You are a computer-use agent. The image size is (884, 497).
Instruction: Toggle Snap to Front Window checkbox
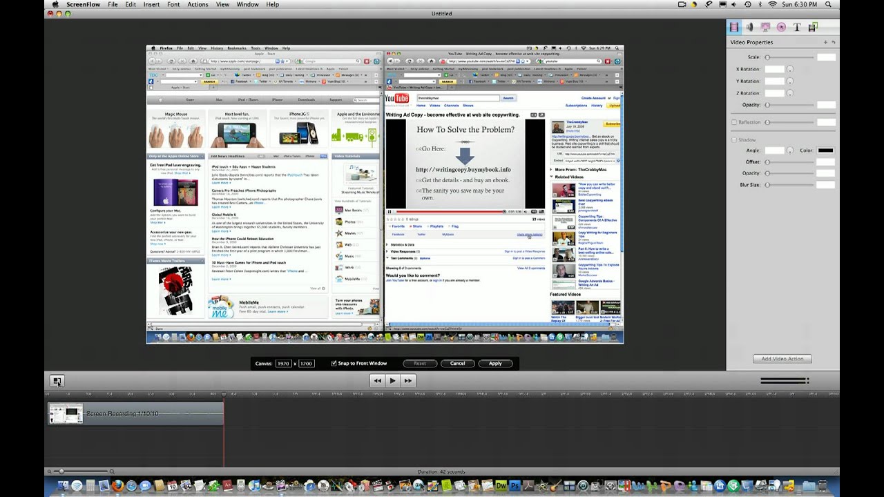click(x=334, y=363)
